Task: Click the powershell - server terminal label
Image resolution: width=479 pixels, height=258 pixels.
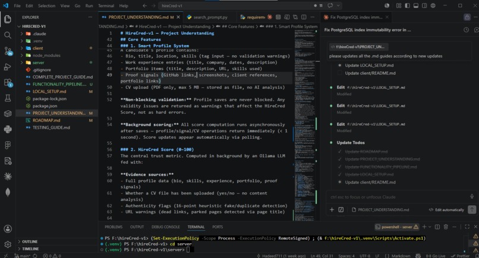Action: point(397,227)
